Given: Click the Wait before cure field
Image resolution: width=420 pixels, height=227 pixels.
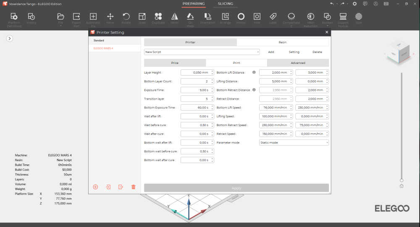Looking at the screenshot, I should click(197, 125).
